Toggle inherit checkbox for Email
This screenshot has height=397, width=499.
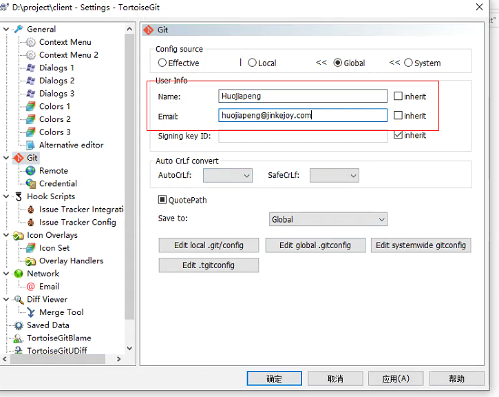[398, 115]
